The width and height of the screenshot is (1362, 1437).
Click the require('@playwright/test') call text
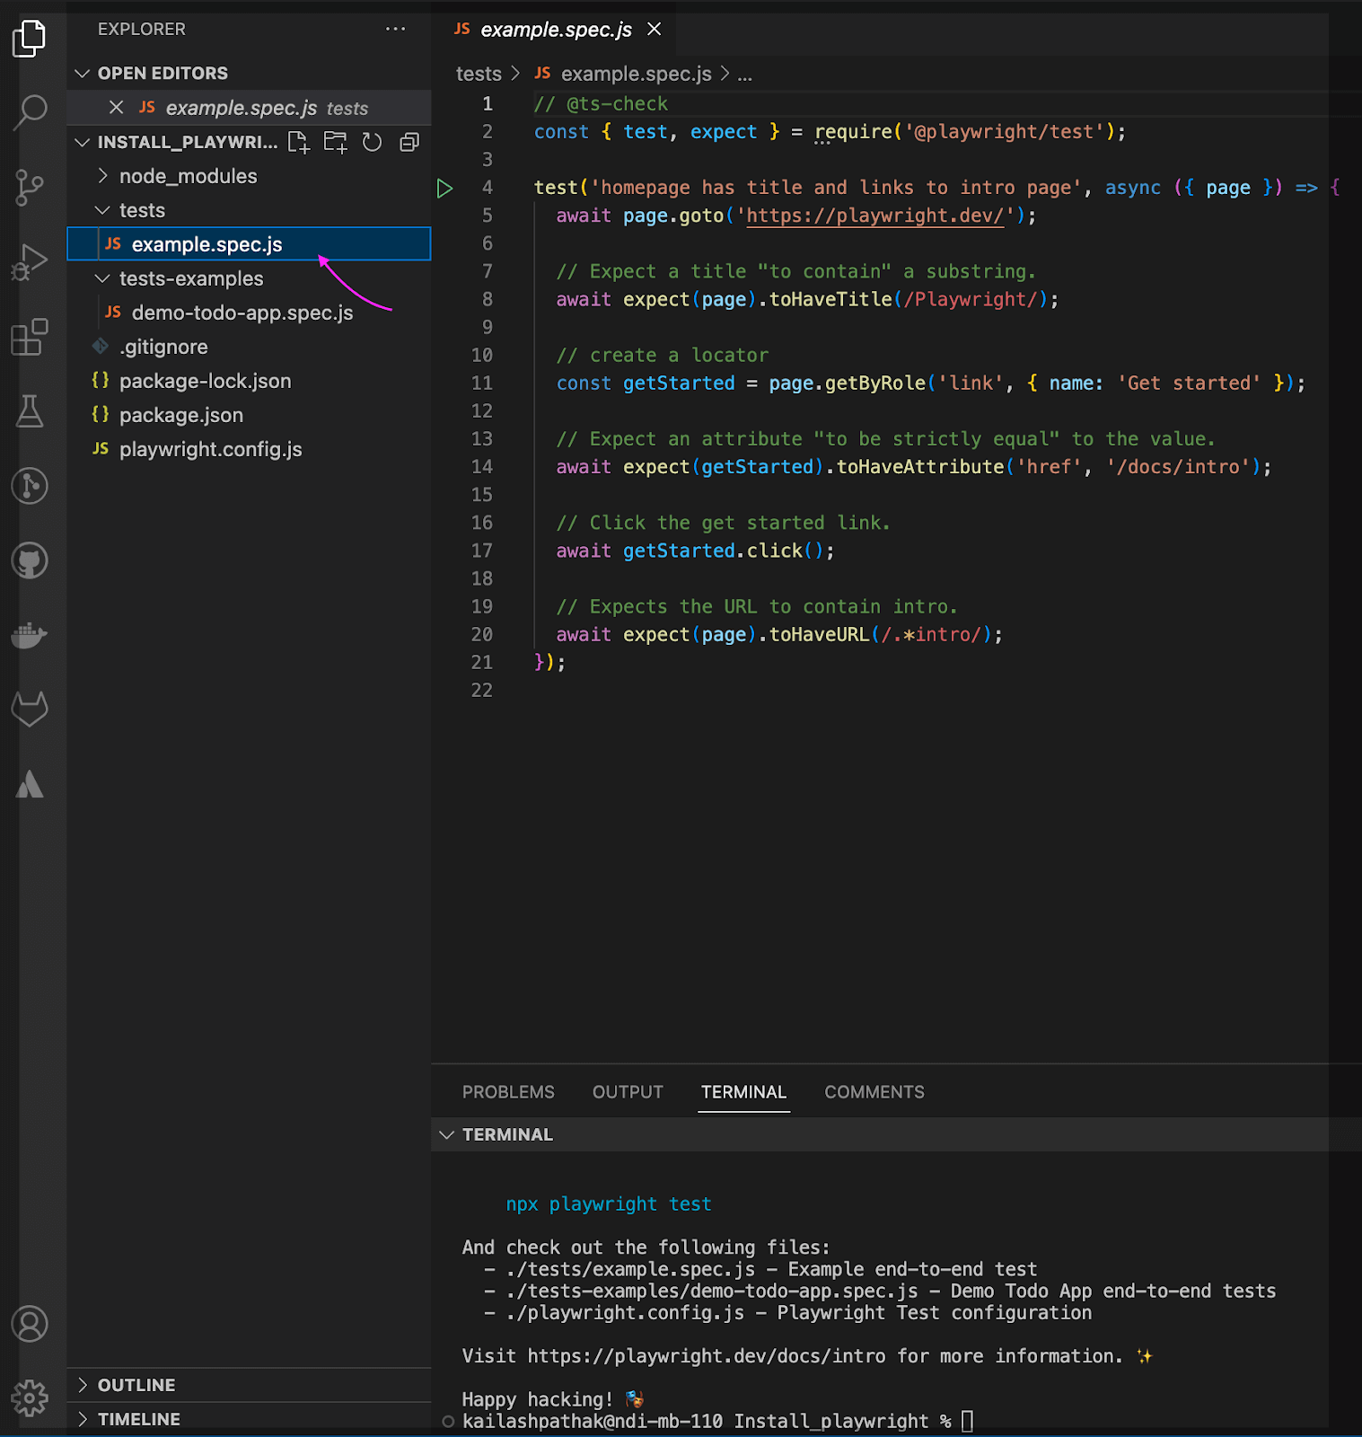tap(964, 132)
